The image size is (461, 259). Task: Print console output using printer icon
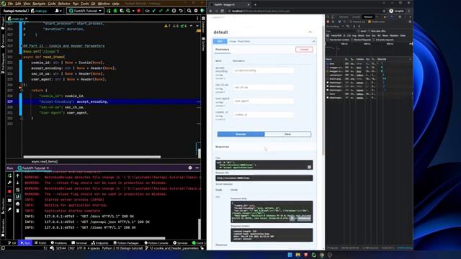click(x=17, y=204)
